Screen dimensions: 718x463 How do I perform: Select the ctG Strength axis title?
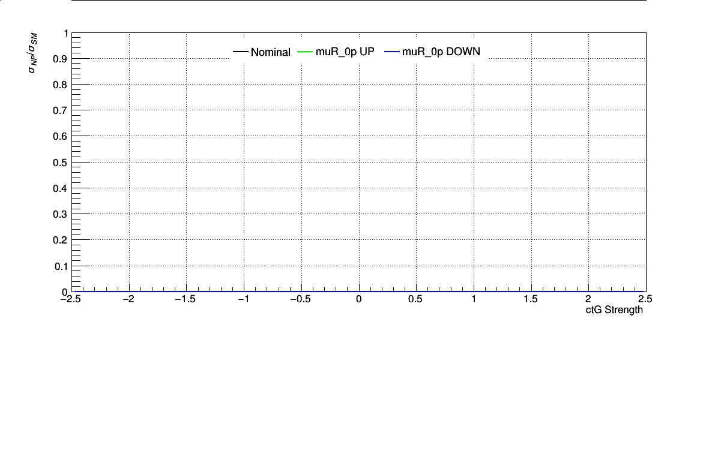(614, 309)
